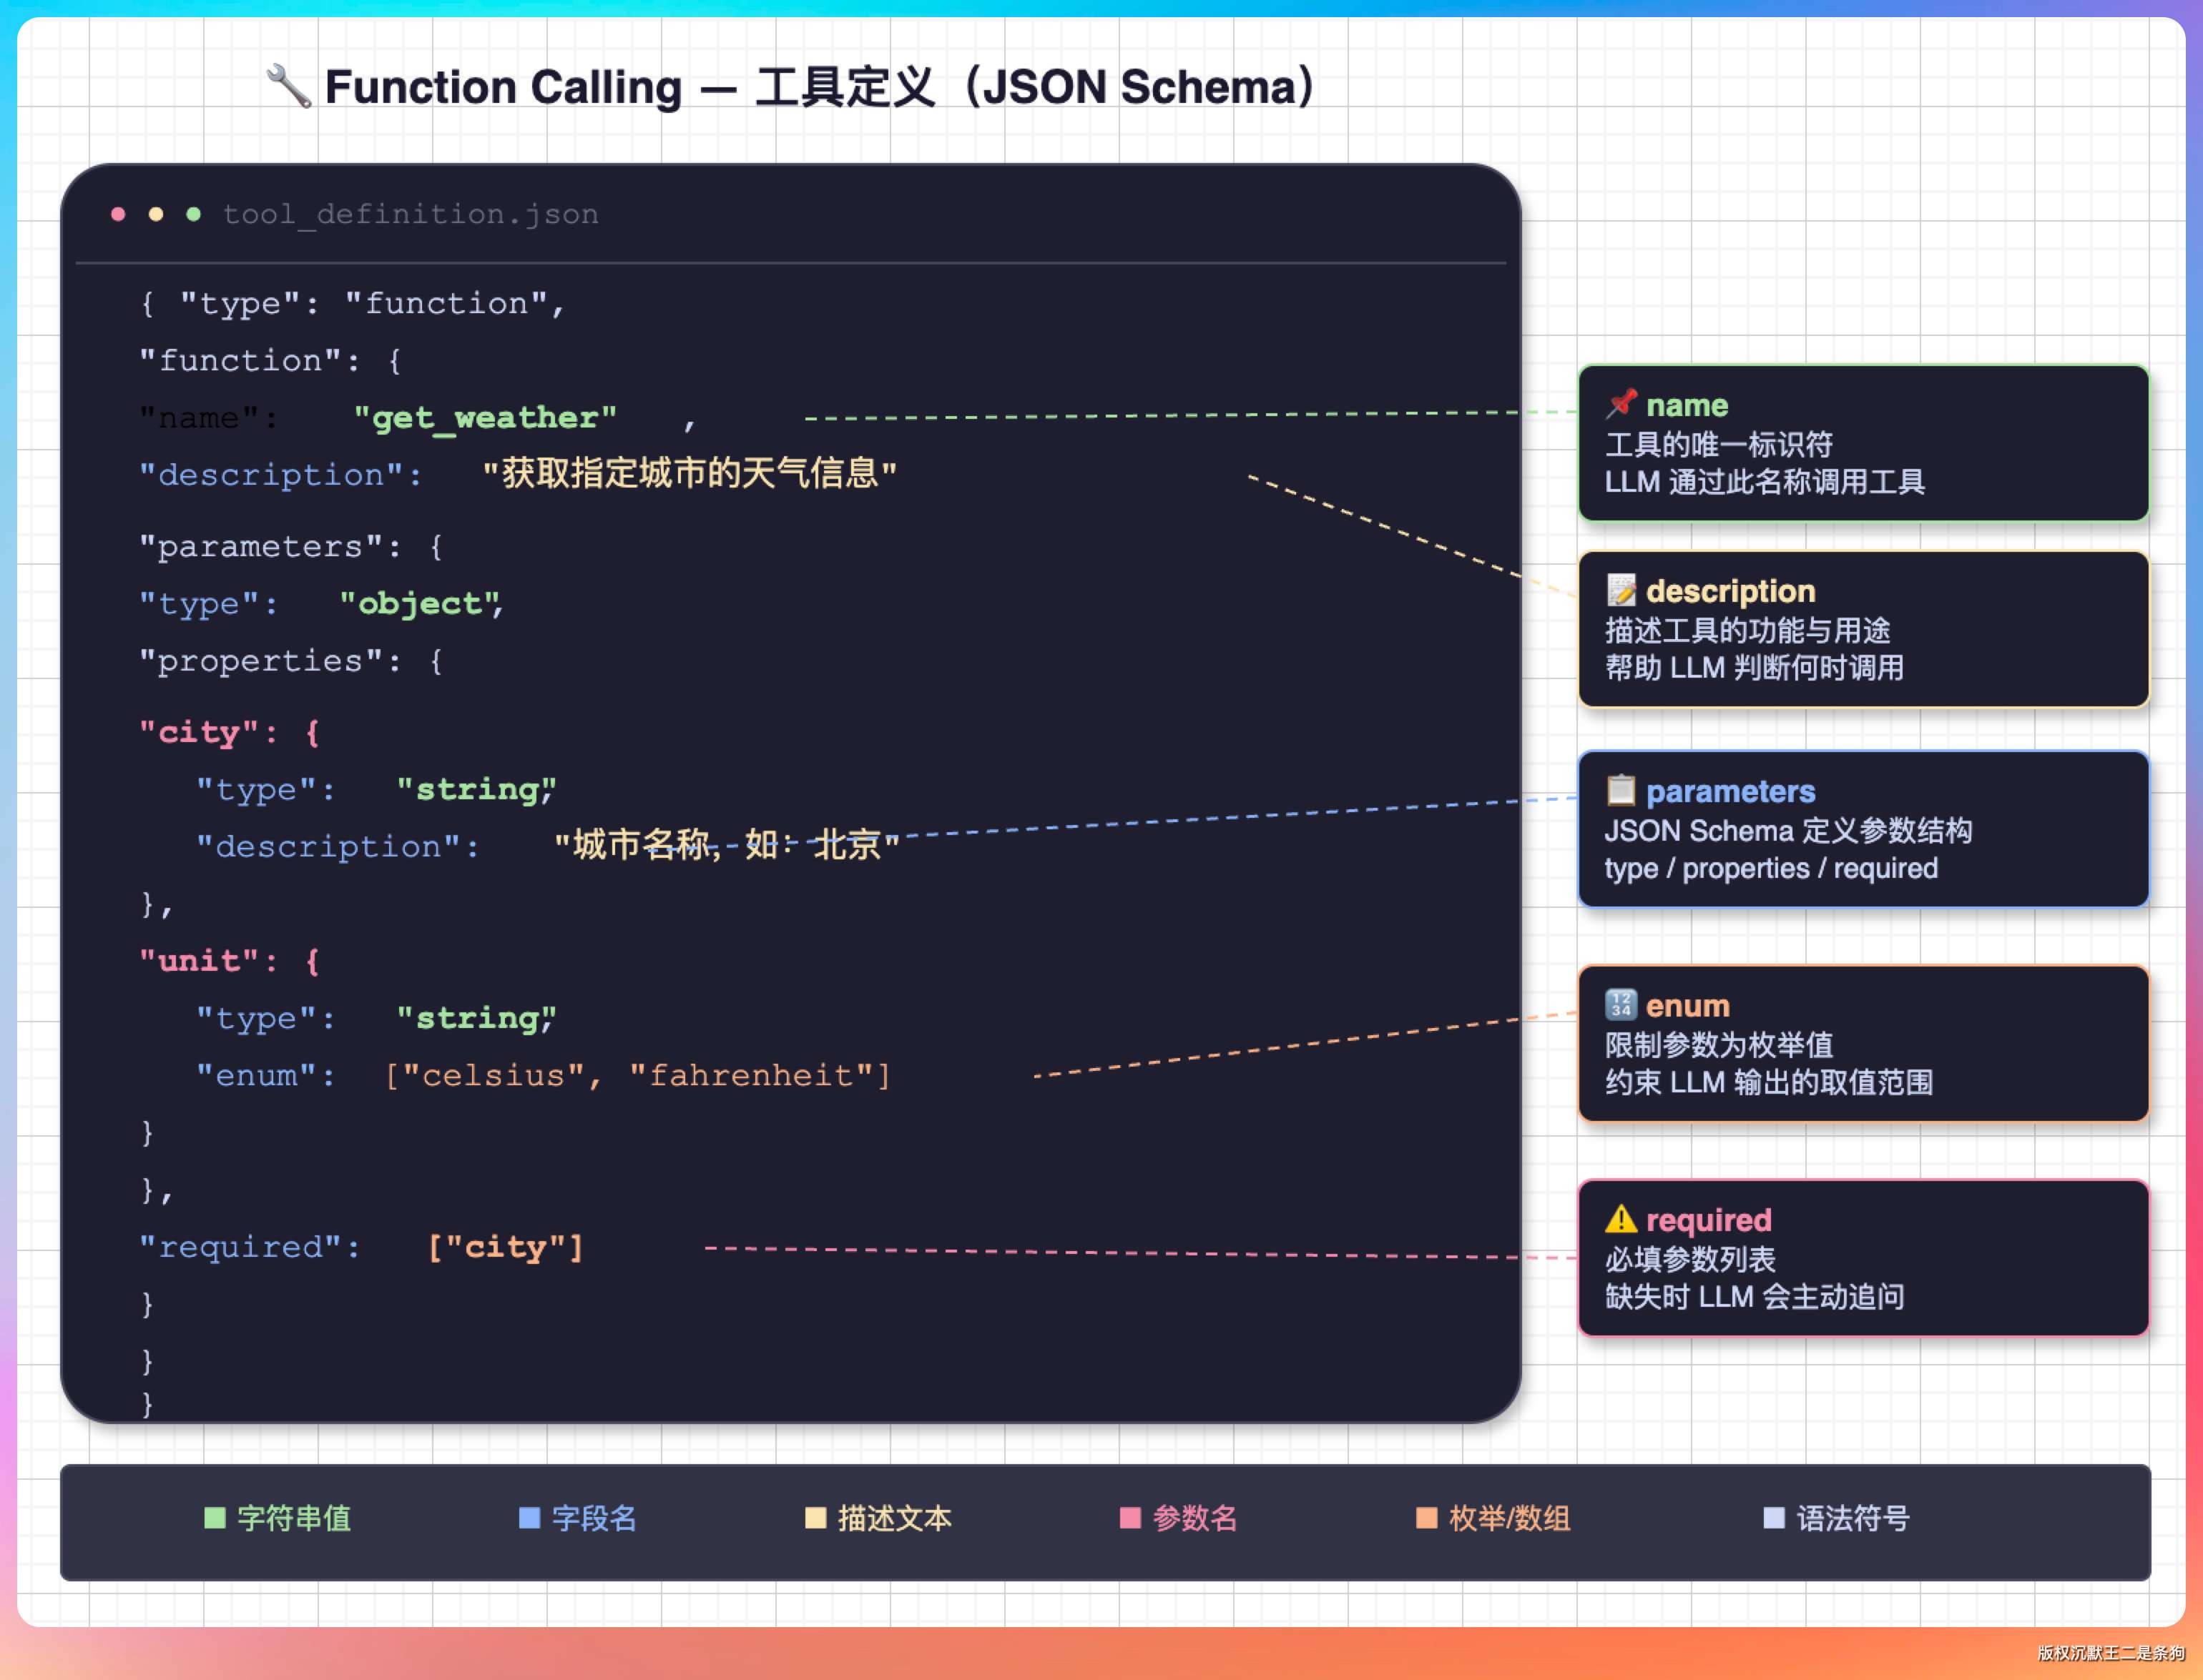
Task: Click the green 字符串值 legend swatch
Action: point(215,1518)
